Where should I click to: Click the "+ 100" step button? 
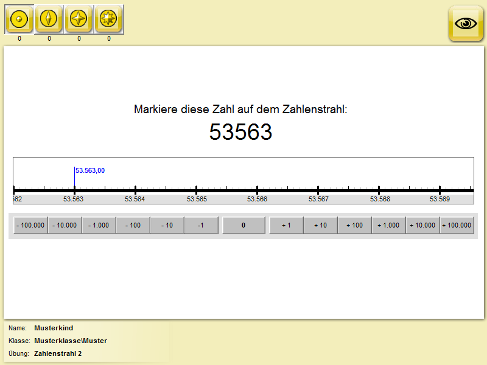coord(354,225)
